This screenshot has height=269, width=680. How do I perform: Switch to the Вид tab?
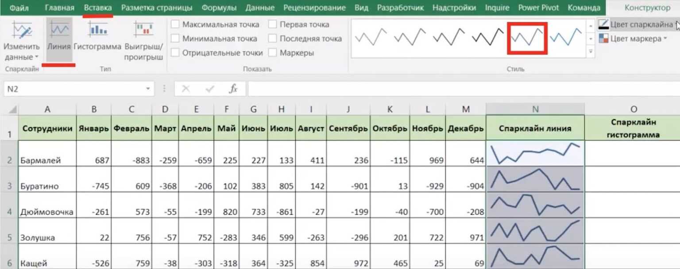coord(361,8)
